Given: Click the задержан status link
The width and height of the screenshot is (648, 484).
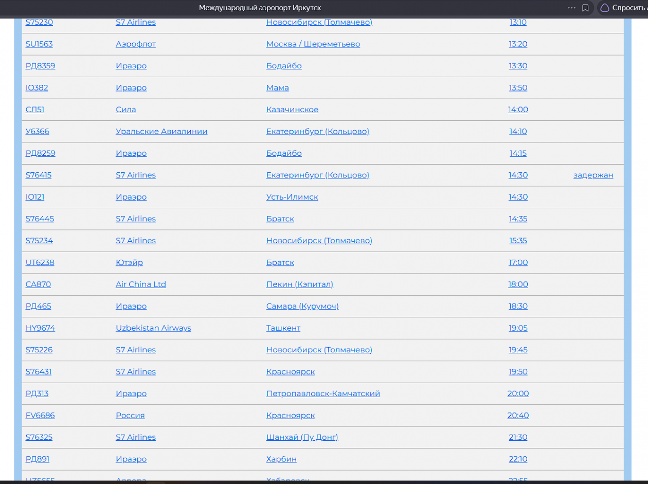Looking at the screenshot, I should pos(593,175).
